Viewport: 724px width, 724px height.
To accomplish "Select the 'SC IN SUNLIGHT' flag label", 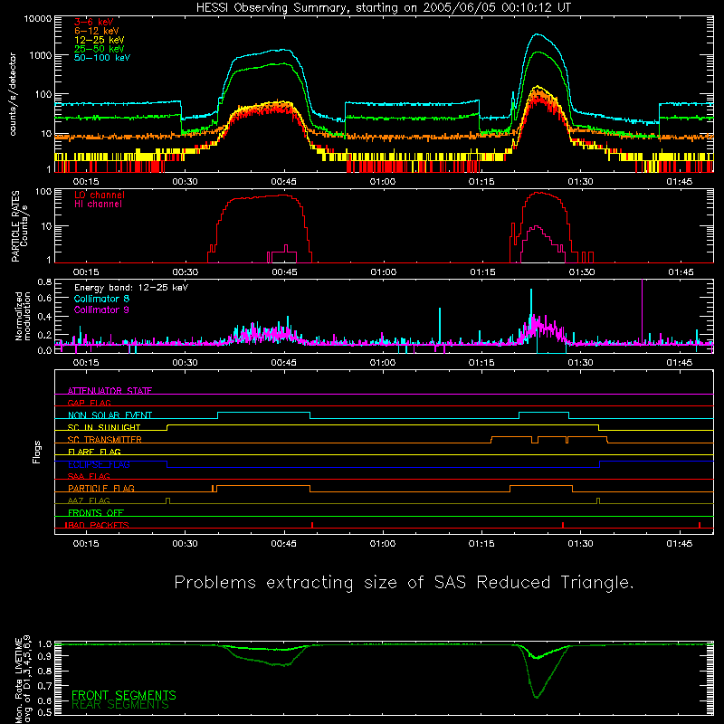I will pos(104,427).
